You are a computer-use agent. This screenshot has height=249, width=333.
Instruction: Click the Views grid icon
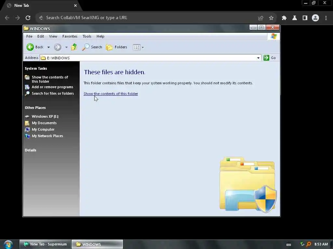(137, 47)
